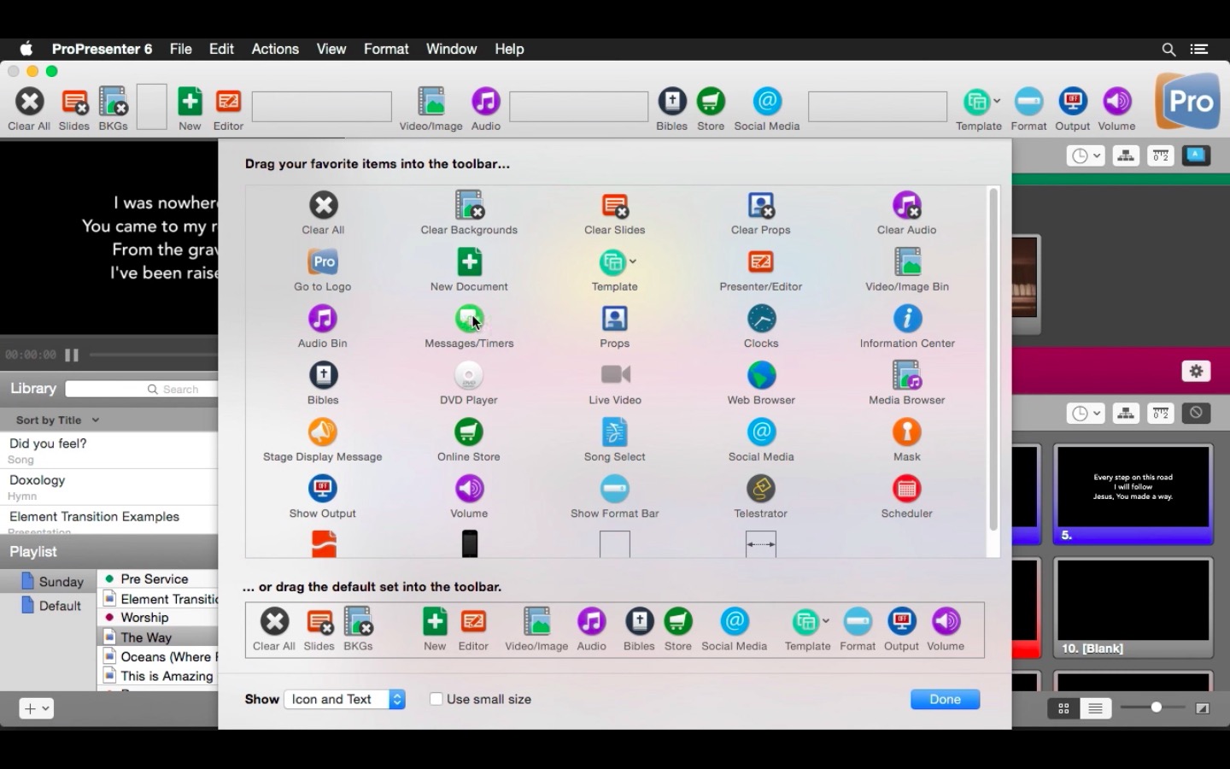
Task: Click Video/Image Bin icon in palette
Action: click(907, 261)
